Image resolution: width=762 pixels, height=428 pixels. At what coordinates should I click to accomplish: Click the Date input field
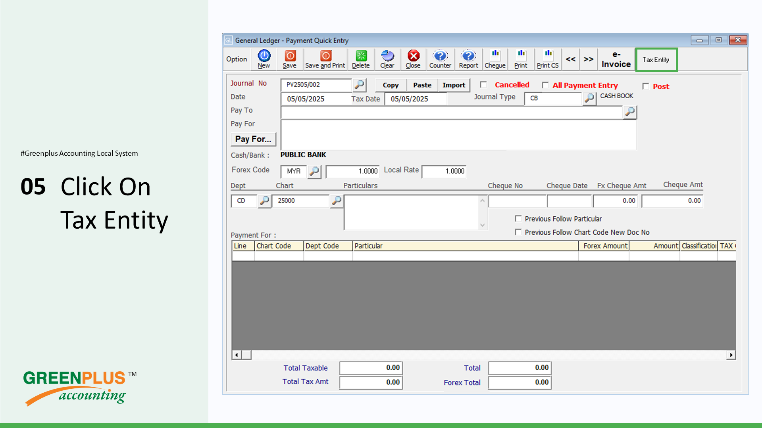pos(316,99)
